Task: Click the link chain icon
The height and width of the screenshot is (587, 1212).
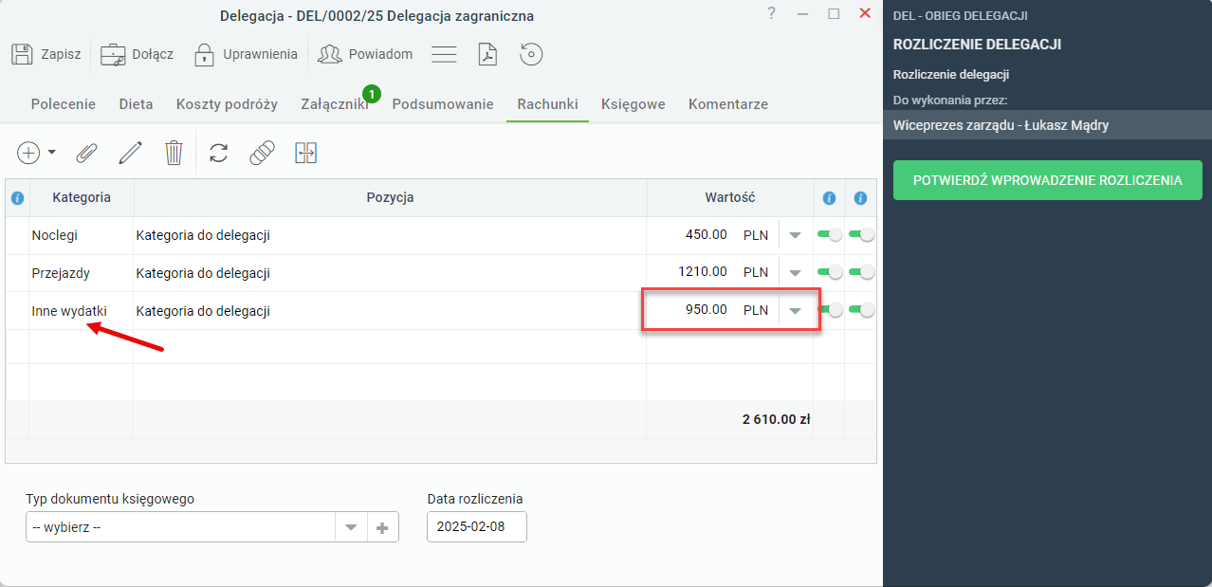Action: tap(263, 153)
